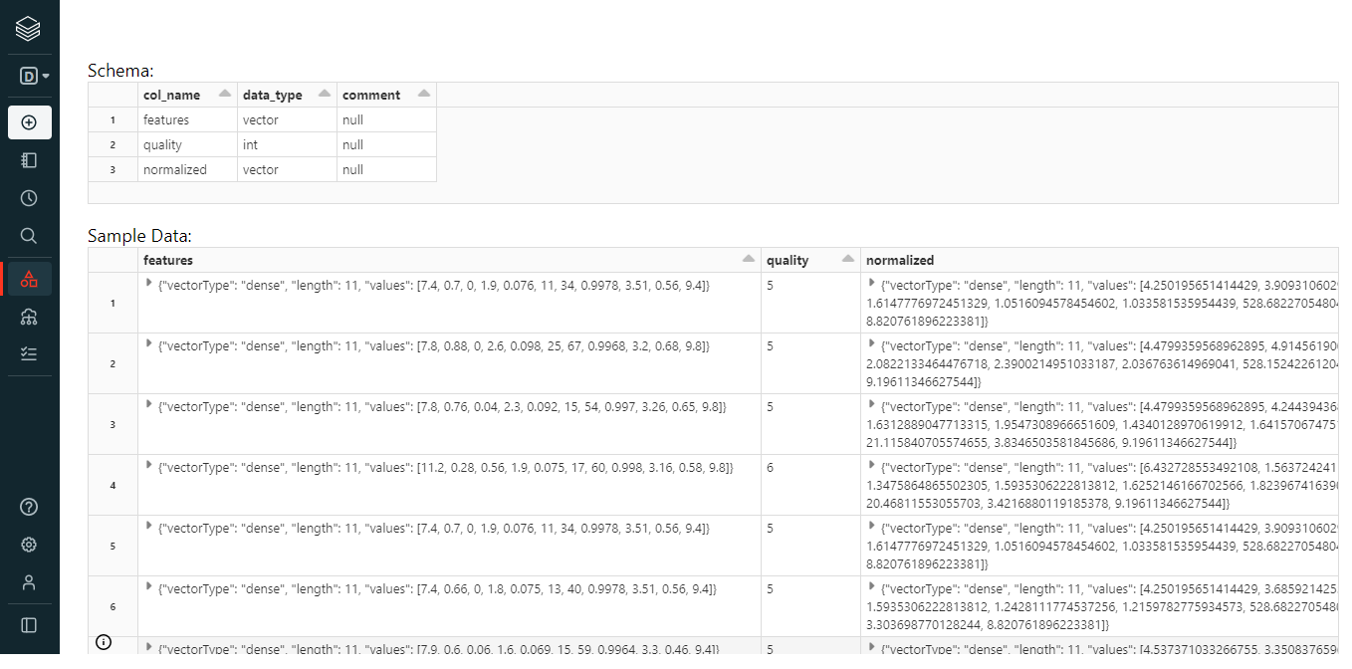Open the Compute clusters icon in sidebar

29,317
